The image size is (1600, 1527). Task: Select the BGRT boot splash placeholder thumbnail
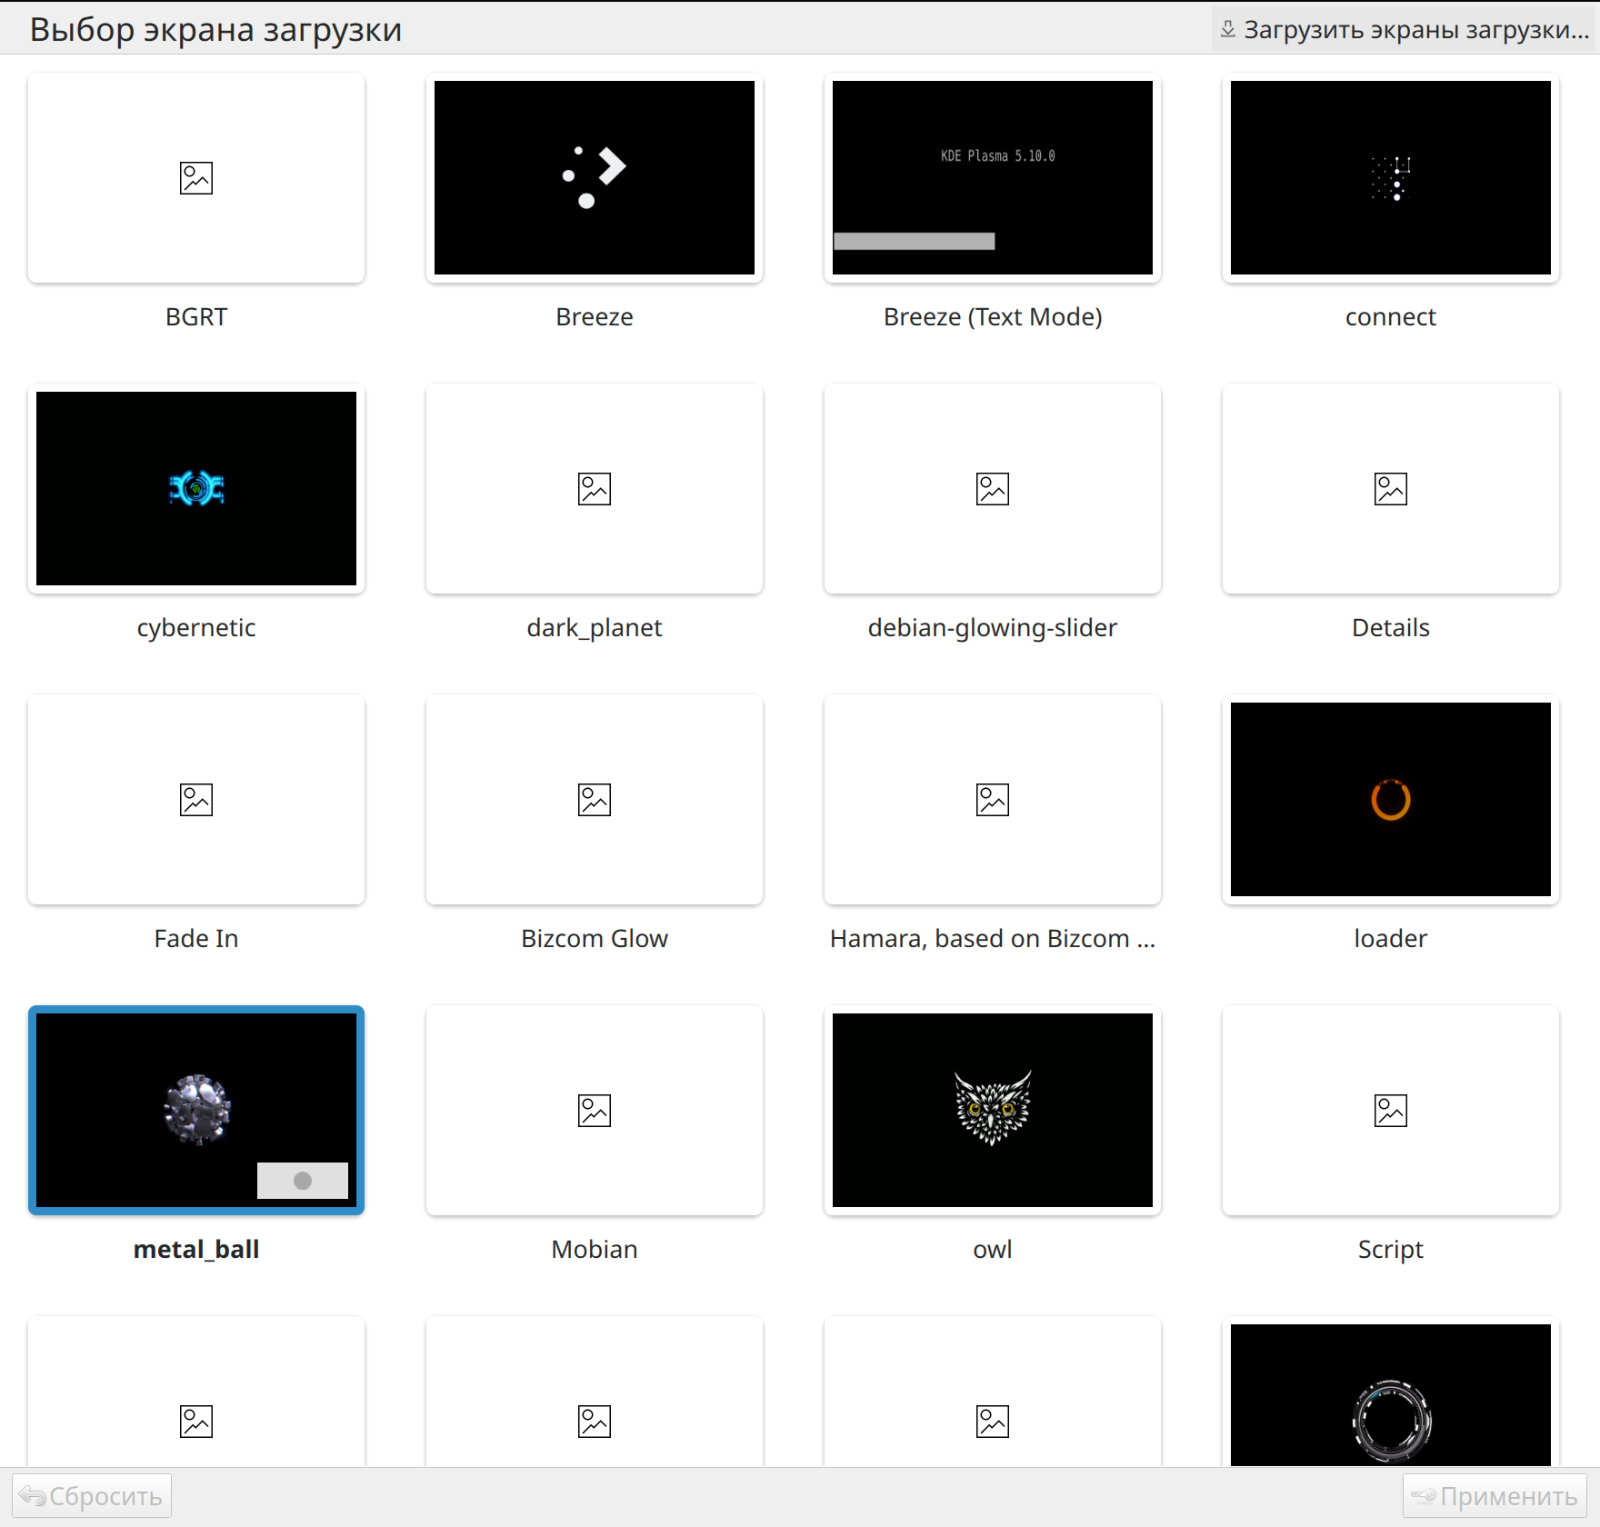click(x=196, y=178)
